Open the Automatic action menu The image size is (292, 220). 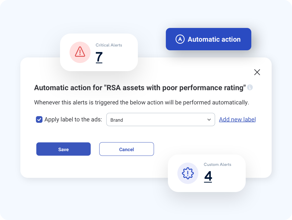pos(208,39)
